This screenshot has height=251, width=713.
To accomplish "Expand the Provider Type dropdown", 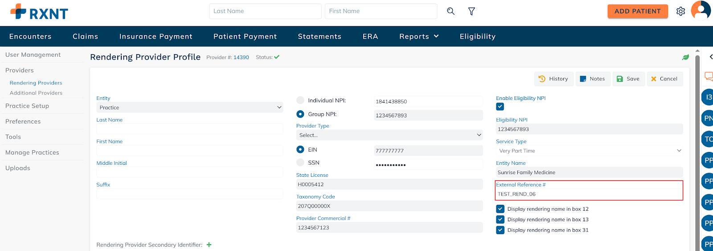I will [x=389, y=135].
